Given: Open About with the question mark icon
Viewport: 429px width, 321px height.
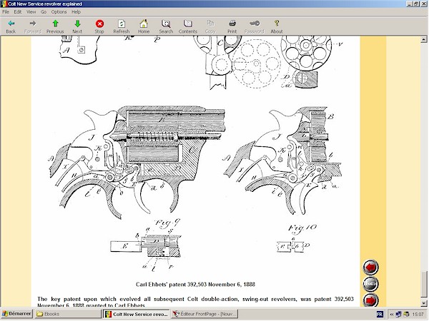Looking at the screenshot, I should click(x=277, y=26).
